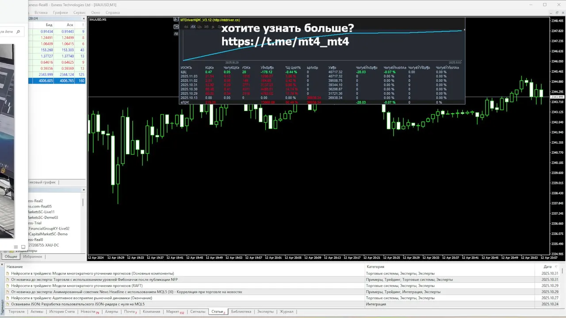Switch left window to large thumbnails view icon
The width and height of the screenshot is (566, 318).
click(23, 247)
